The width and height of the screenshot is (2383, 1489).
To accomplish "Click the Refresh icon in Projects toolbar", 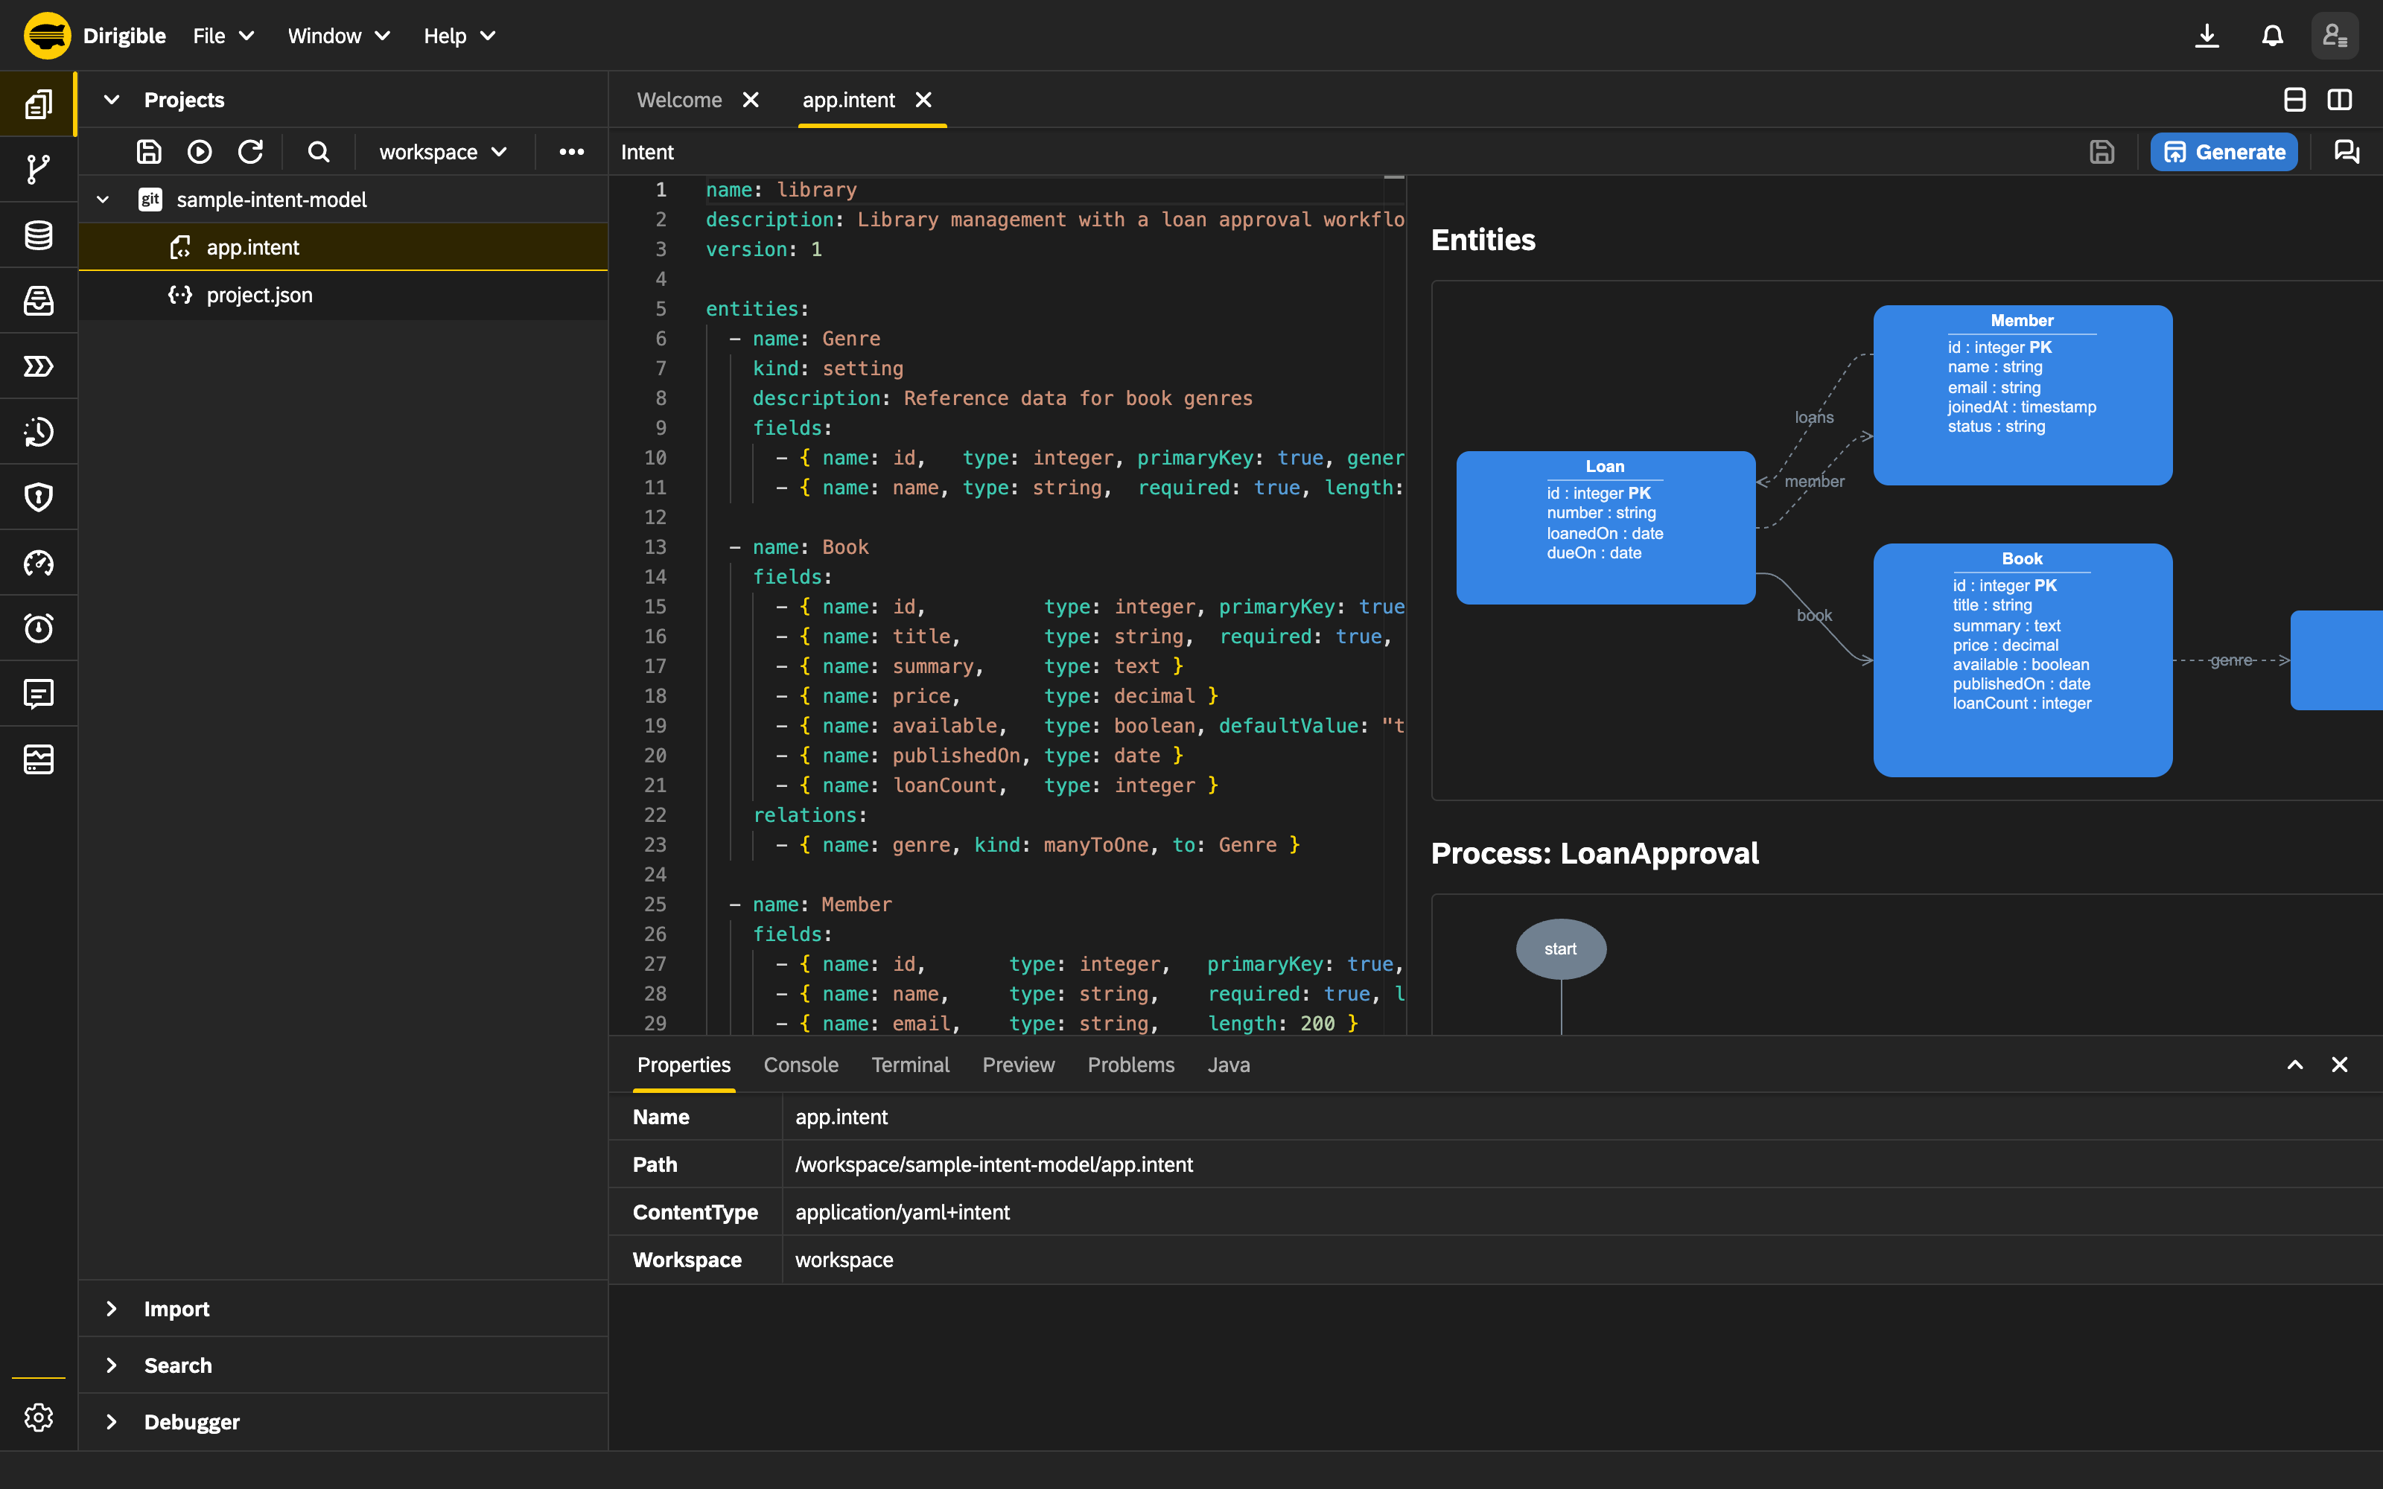I will tap(250, 152).
